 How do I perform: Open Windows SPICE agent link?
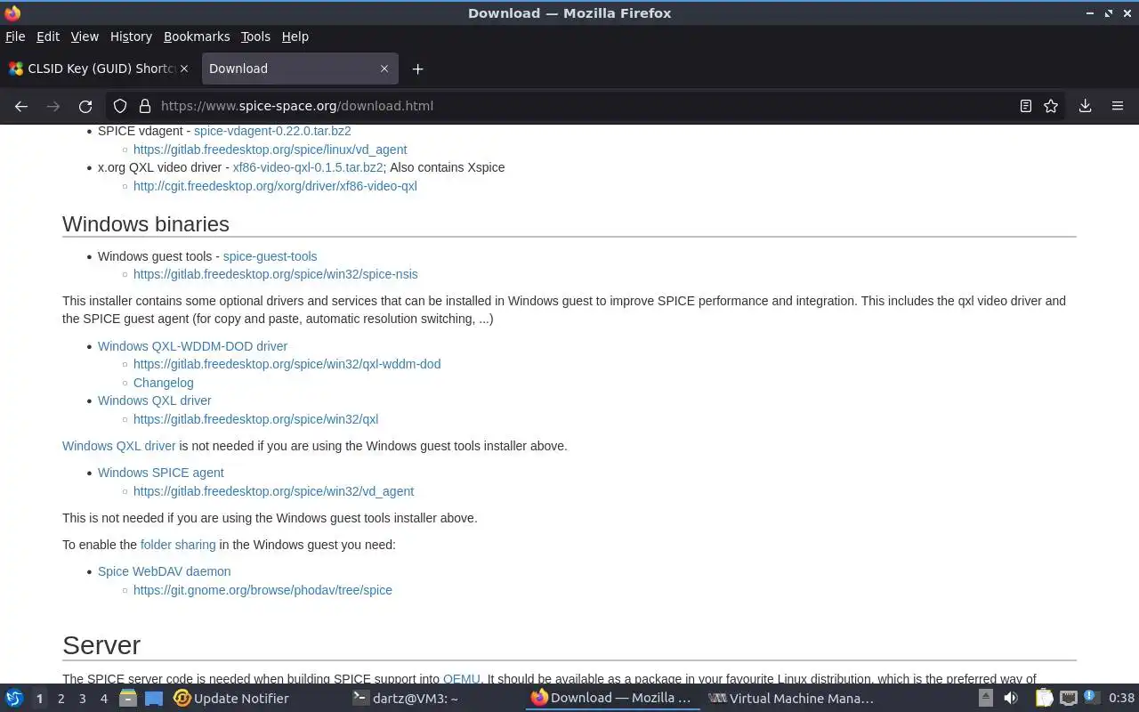tap(161, 473)
